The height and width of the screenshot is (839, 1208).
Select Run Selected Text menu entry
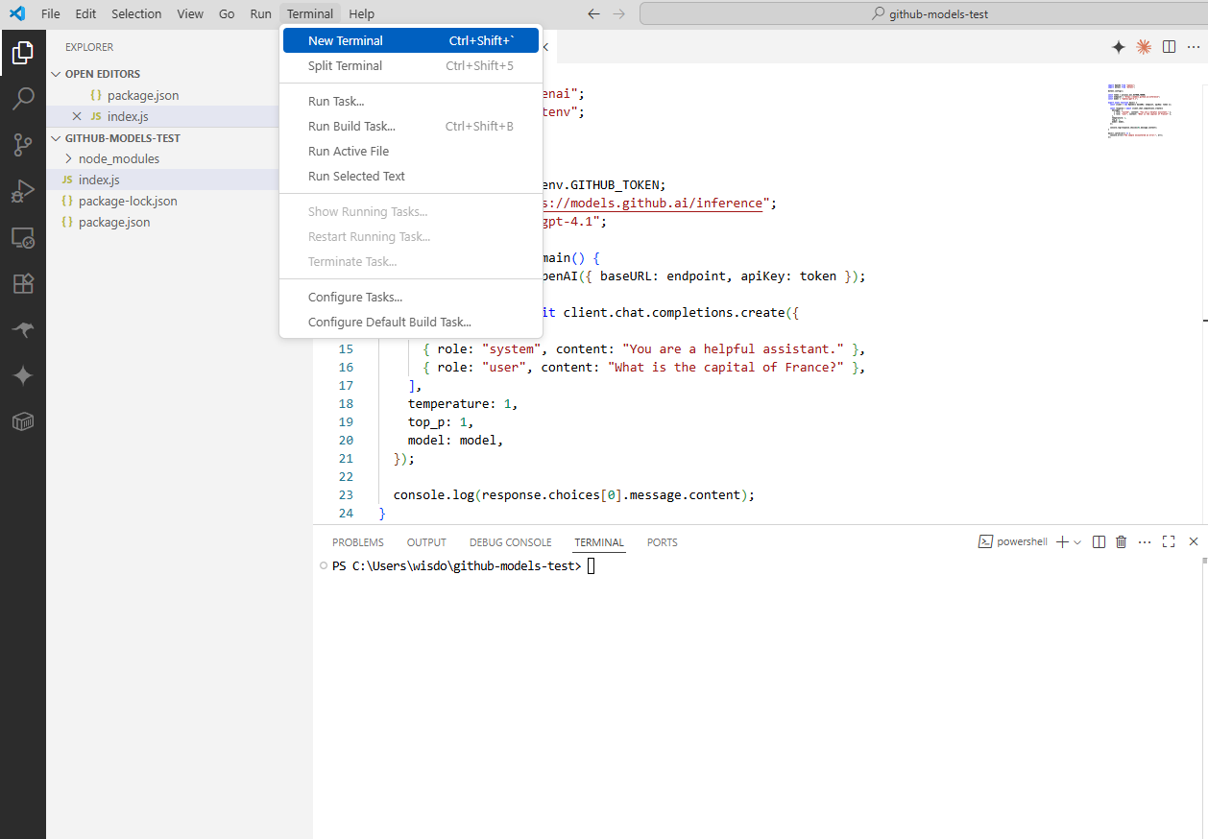(x=411, y=177)
